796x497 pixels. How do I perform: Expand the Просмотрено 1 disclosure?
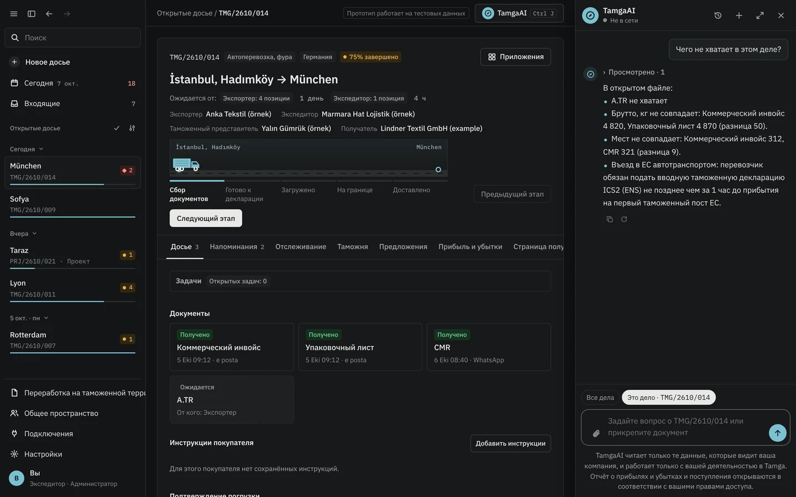tap(633, 72)
